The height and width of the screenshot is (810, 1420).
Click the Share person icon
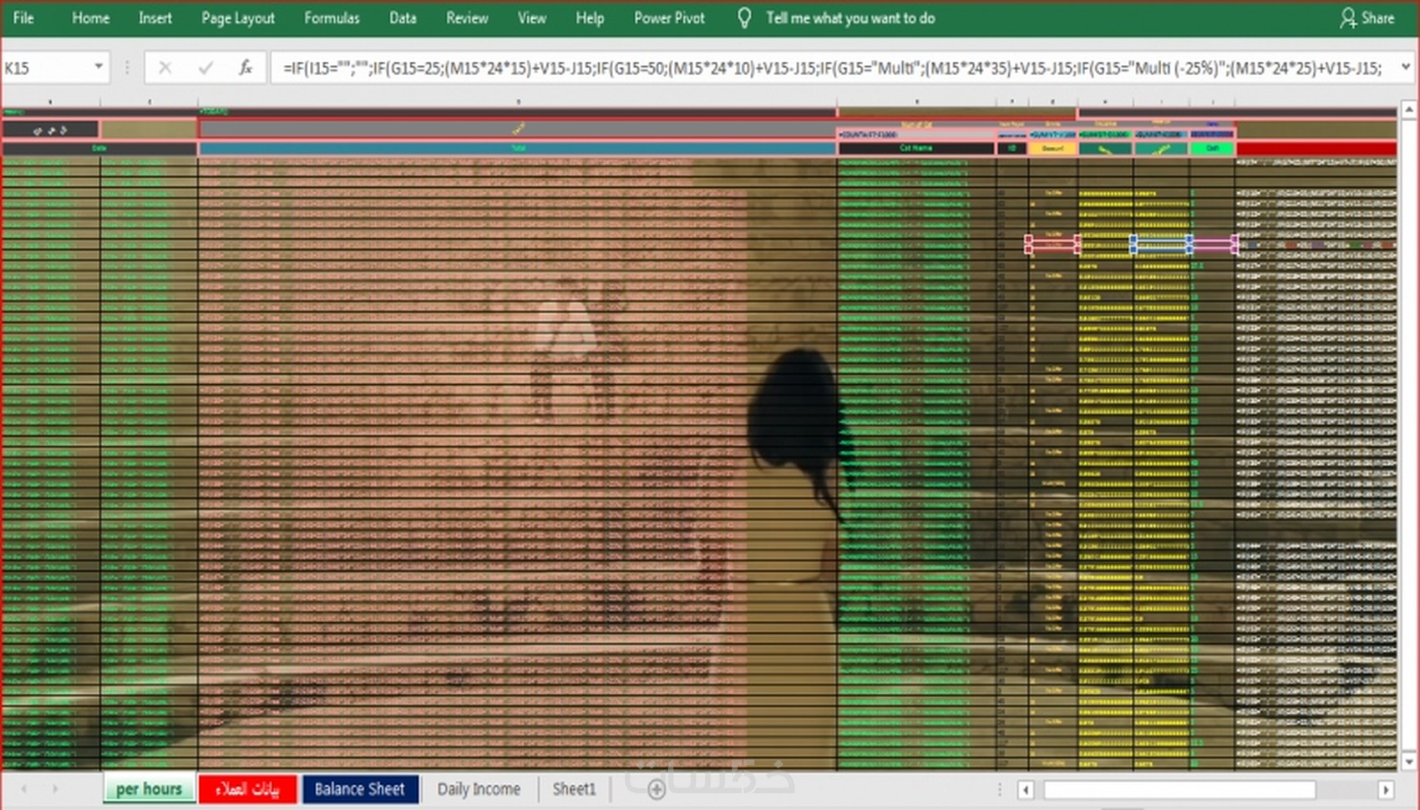click(x=1347, y=18)
